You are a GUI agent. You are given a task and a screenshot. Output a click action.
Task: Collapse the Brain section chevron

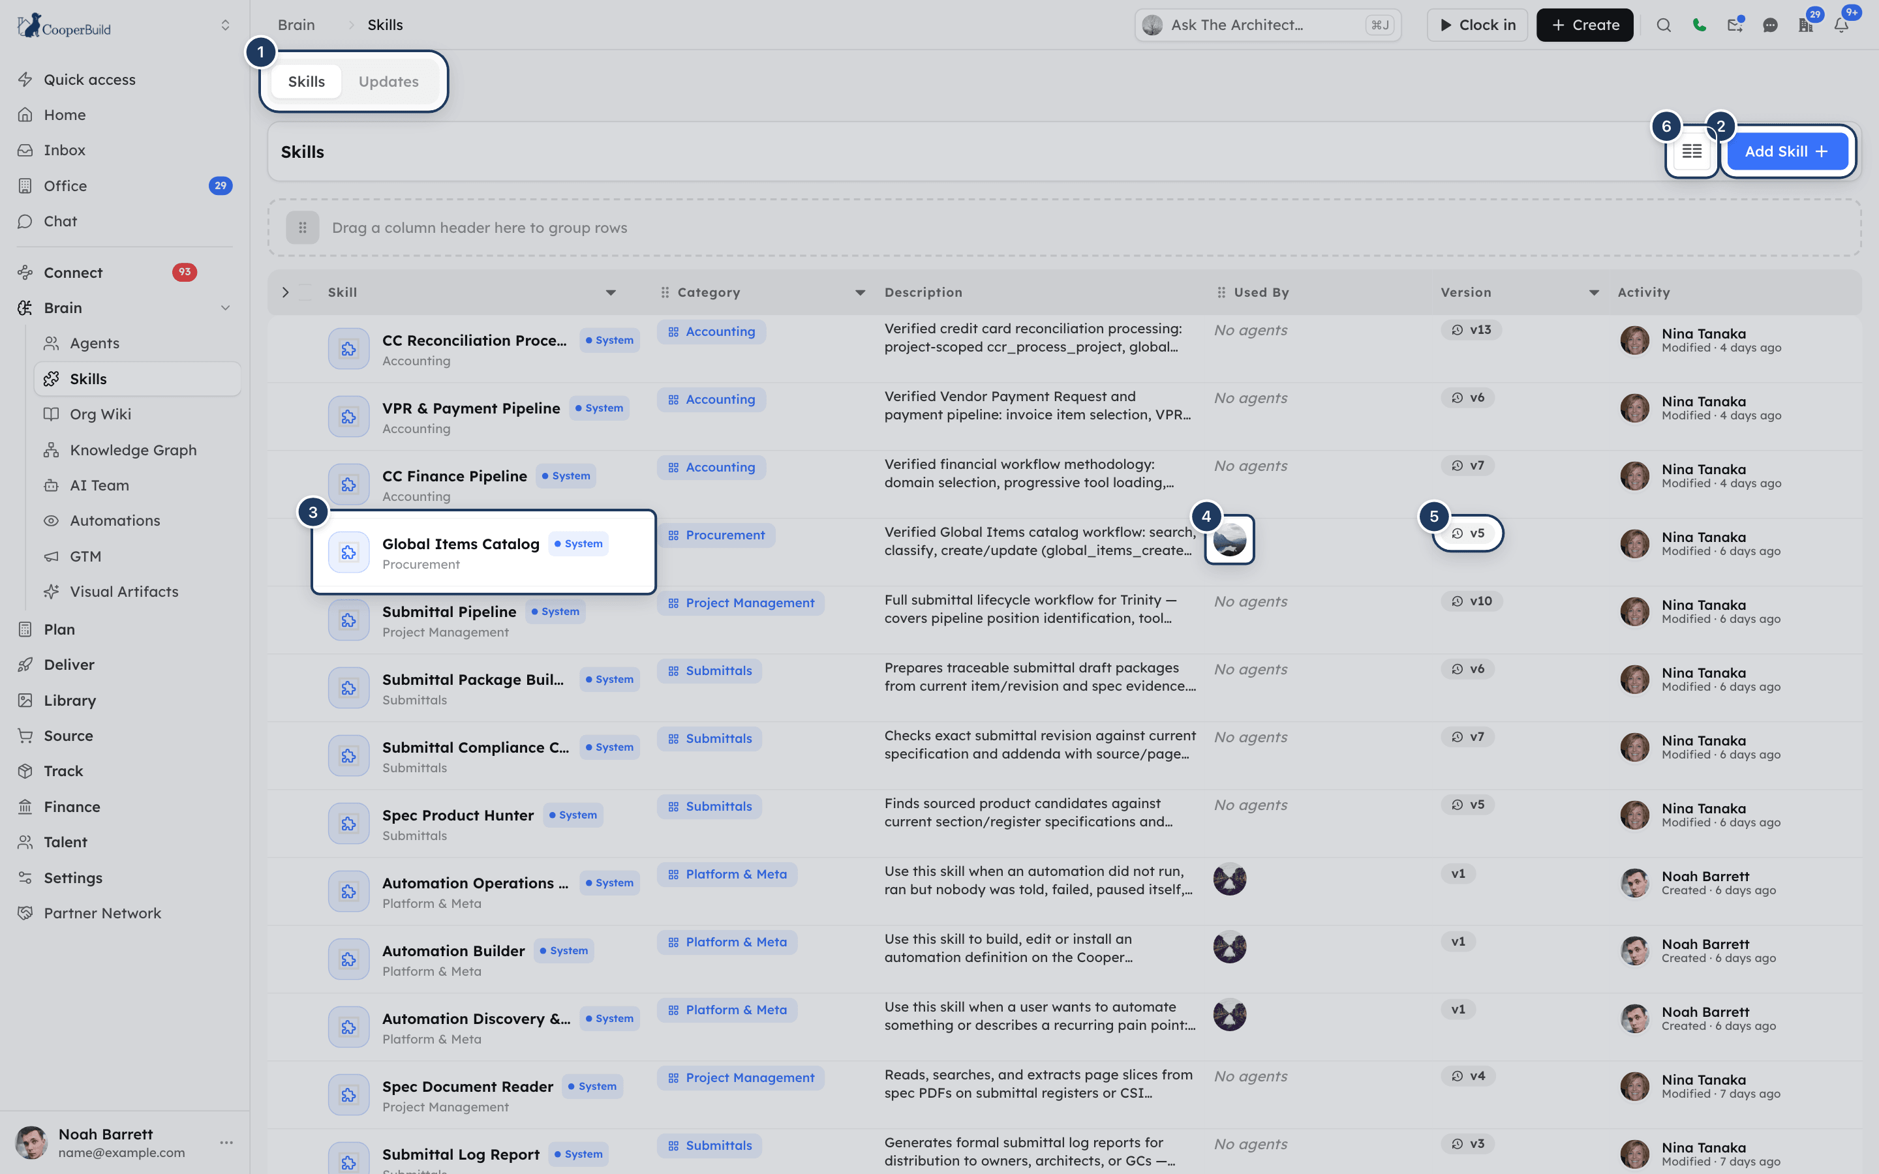225,307
